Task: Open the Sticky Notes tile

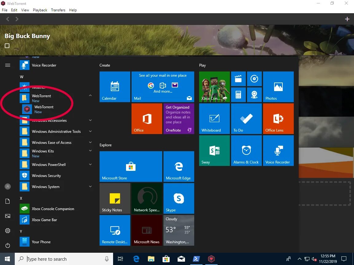Action: tap(115, 198)
